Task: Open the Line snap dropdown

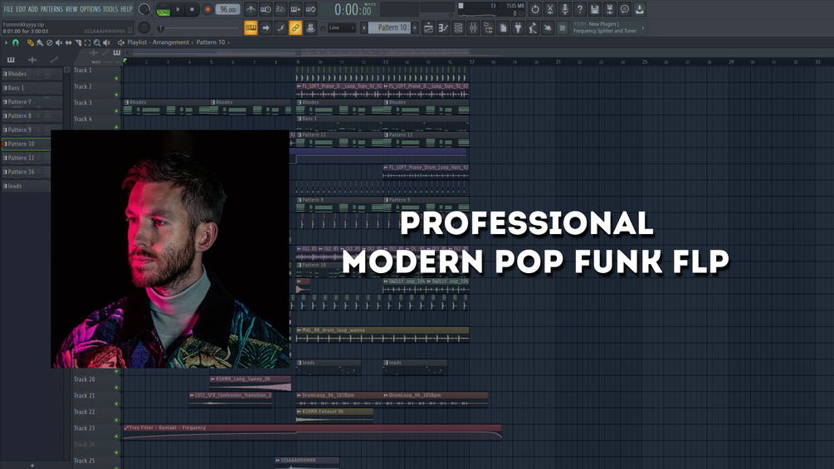Action: pos(341,27)
